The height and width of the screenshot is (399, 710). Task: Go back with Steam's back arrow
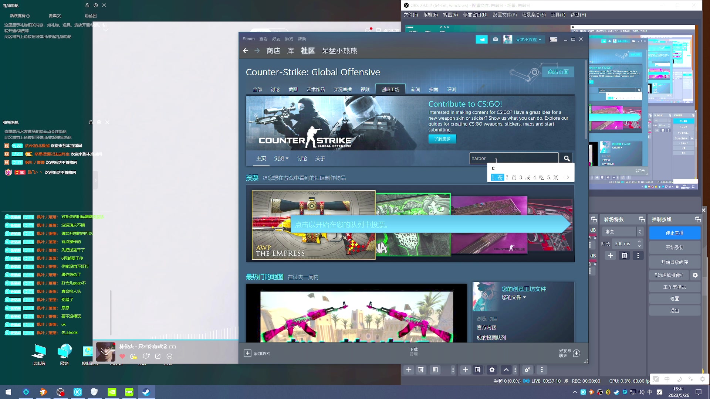pyautogui.click(x=246, y=51)
